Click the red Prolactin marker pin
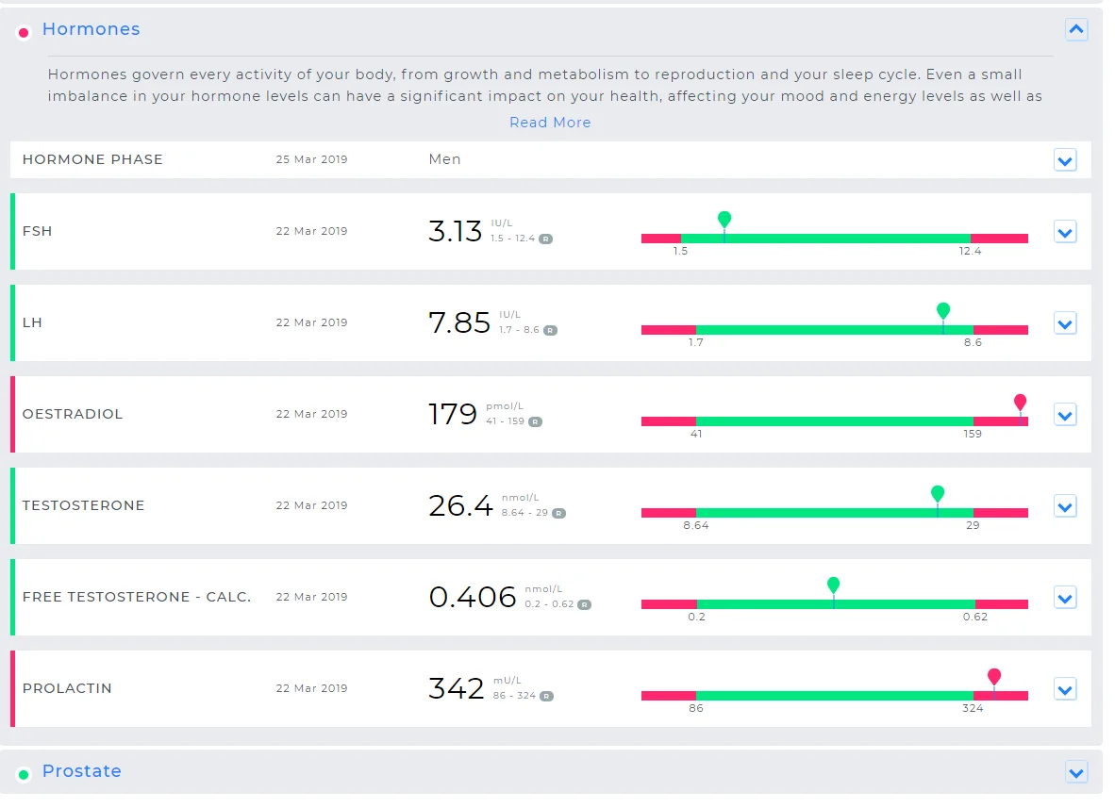 click(994, 677)
